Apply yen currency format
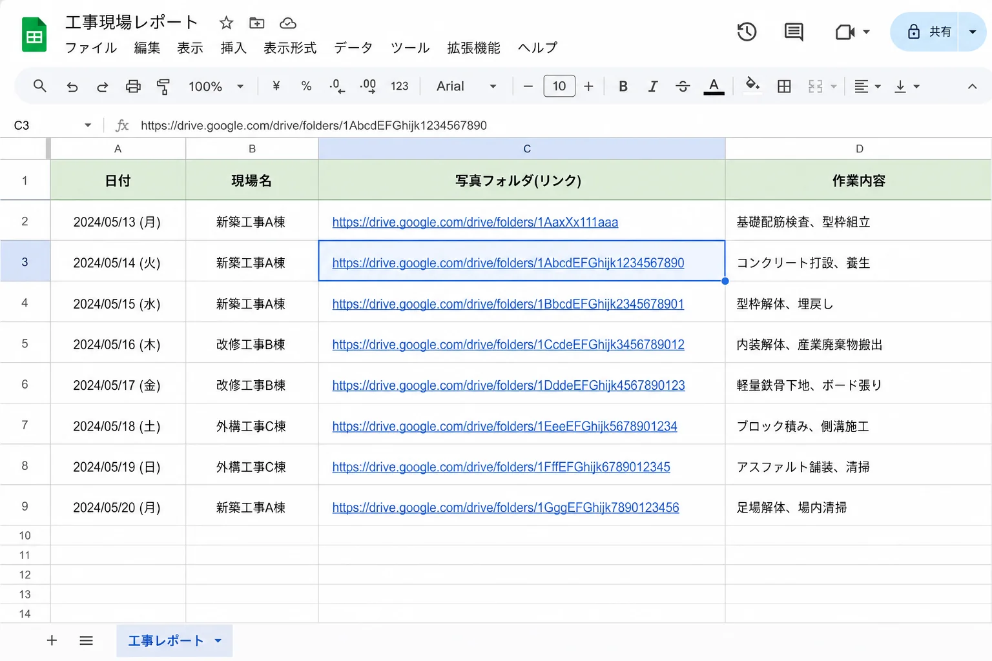 (276, 86)
